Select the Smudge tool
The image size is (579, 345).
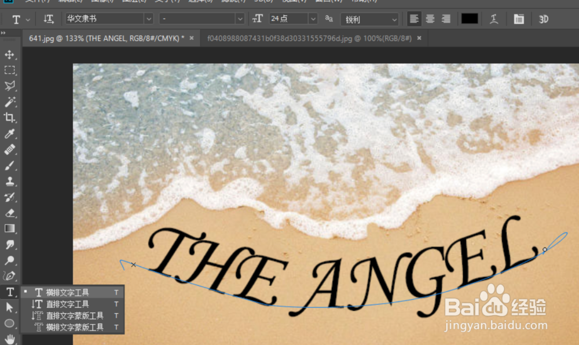10,245
